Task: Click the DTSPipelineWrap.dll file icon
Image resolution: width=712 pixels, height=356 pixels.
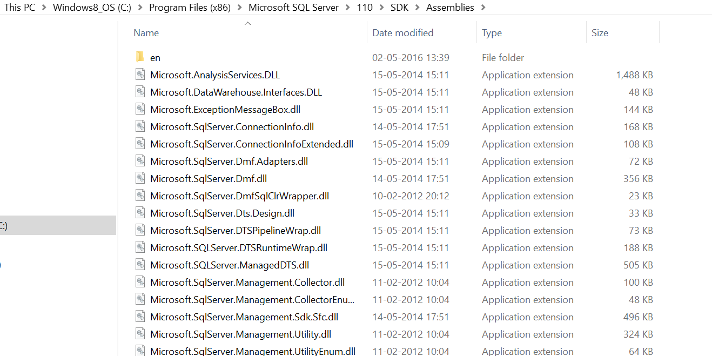Action: pyautogui.click(x=140, y=230)
